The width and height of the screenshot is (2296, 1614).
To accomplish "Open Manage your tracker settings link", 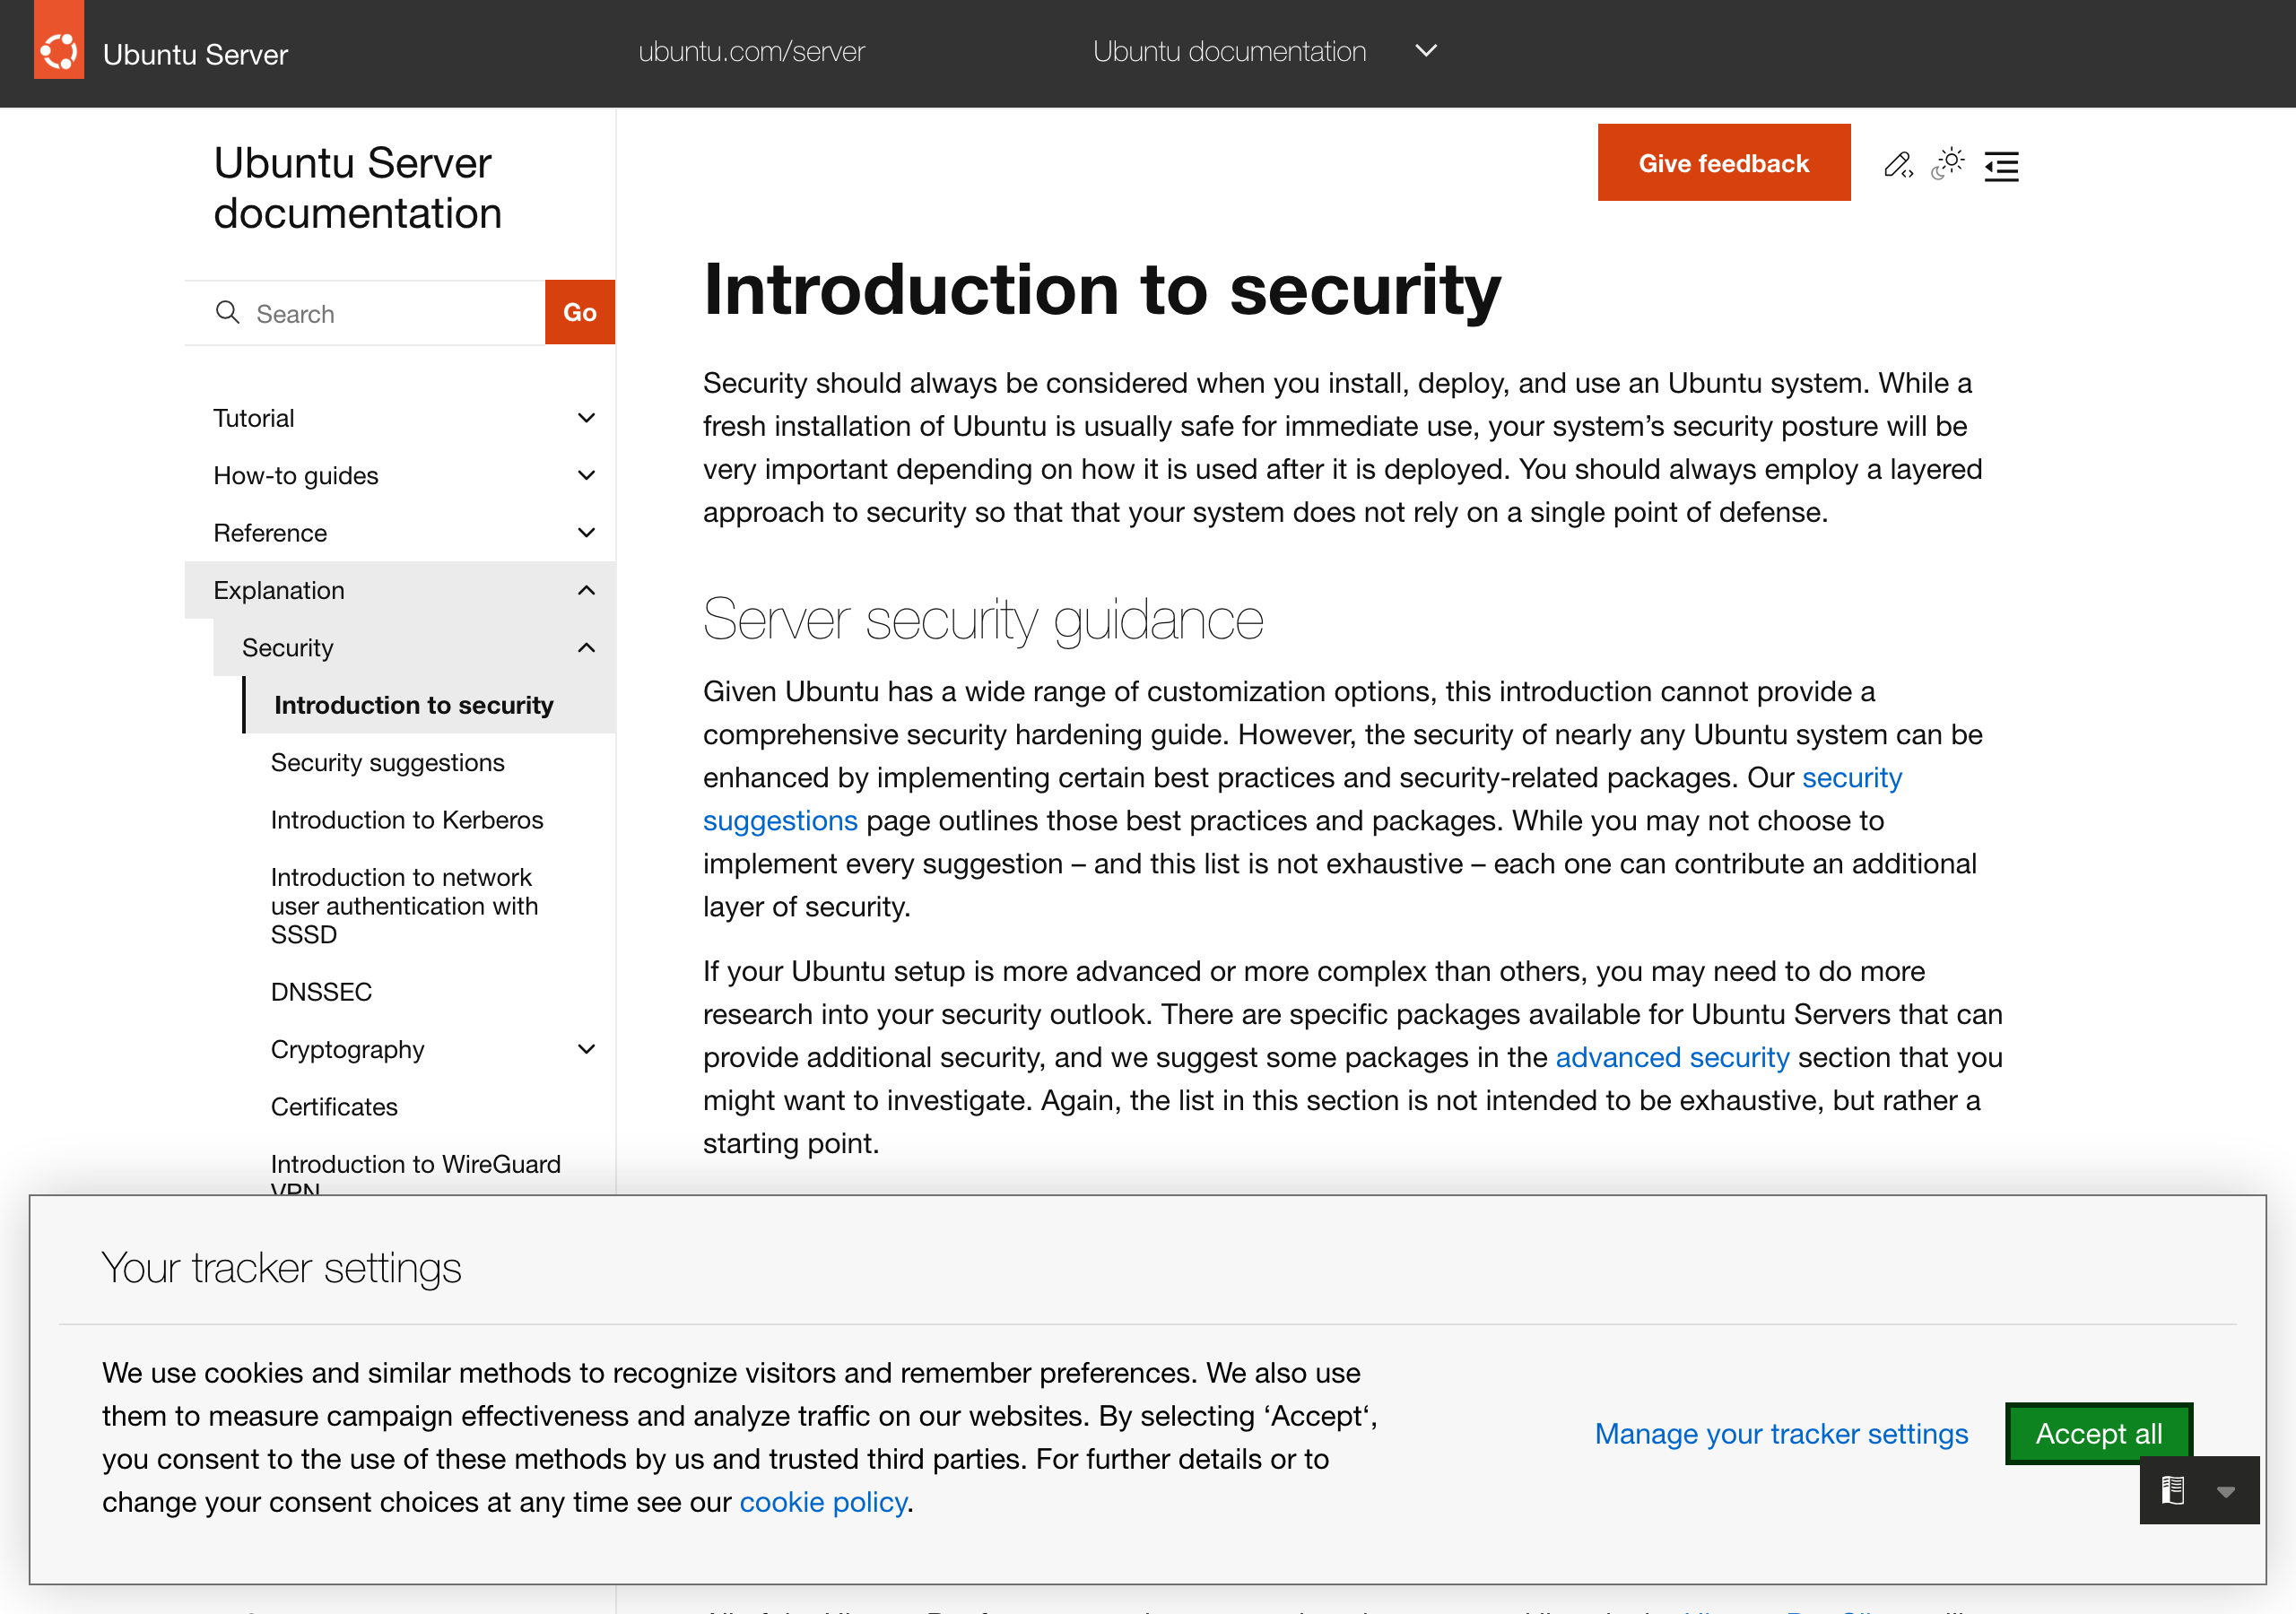I will point(1781,1433).
